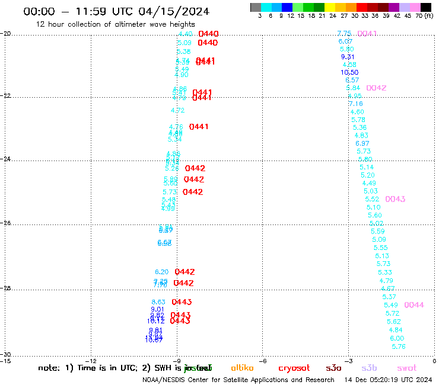Click the pink swot time label '0043'
This screenshot has height=385, width=439.
tap(395, 199)
